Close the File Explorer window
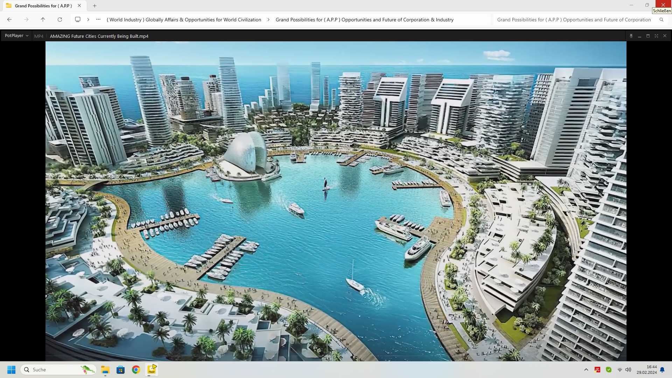This screenshot has height=378, width=672. 663,5
